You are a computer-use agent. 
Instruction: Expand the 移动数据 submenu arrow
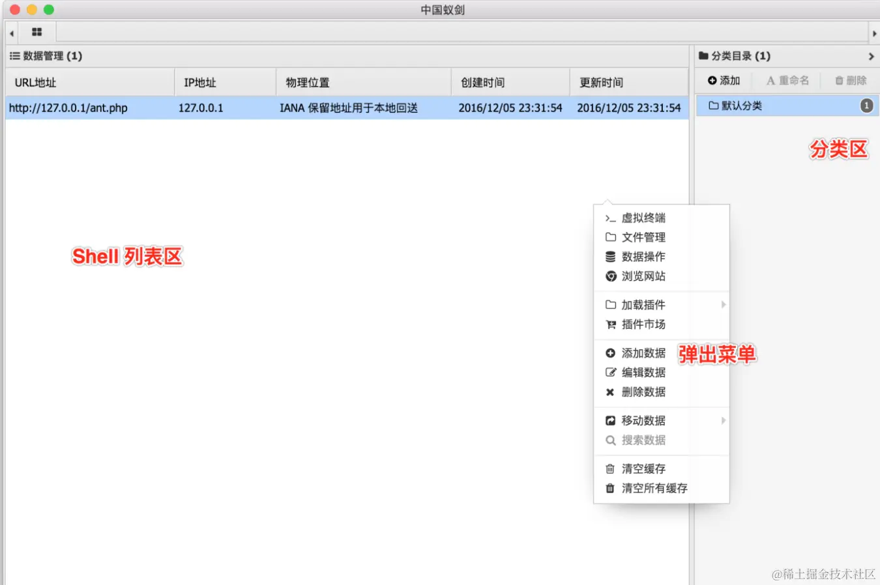pyautogui.click(x=723, y=421)
